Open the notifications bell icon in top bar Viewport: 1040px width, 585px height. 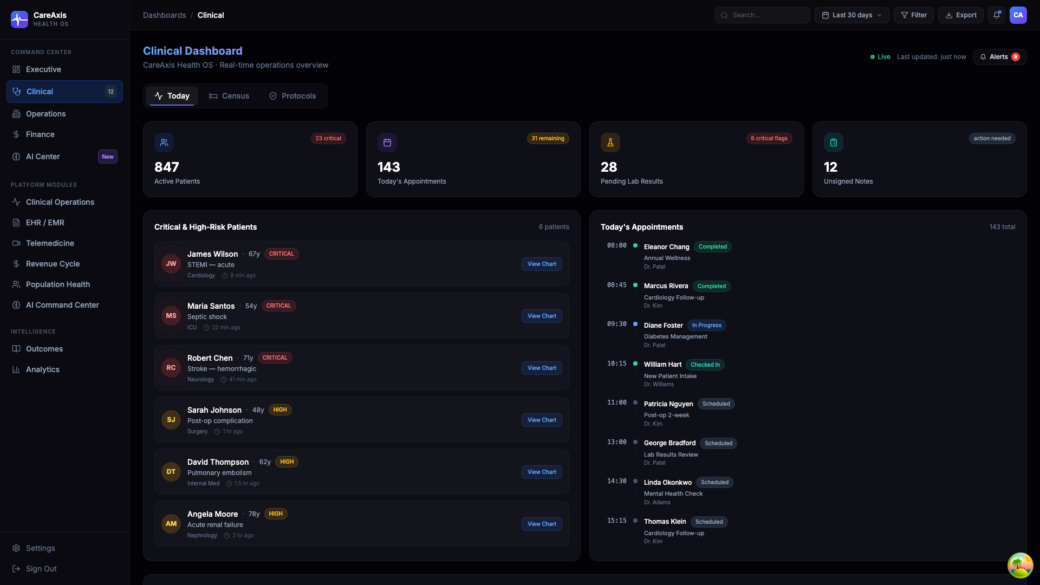997,15
